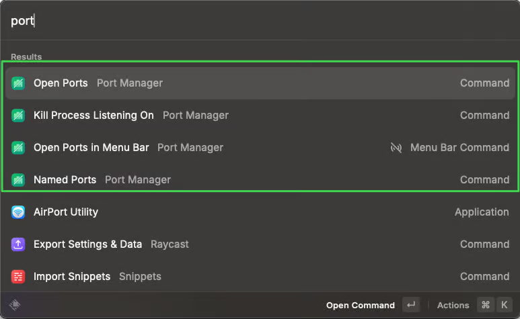Click into the search field containing 'port'
520x319 pixels.
[x=260, y=21]
